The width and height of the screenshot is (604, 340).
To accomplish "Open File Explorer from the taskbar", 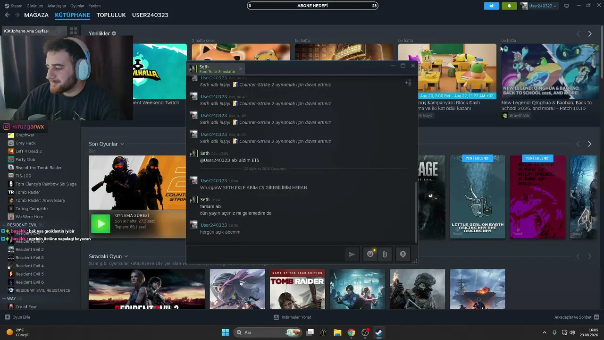I will [337, 332].
